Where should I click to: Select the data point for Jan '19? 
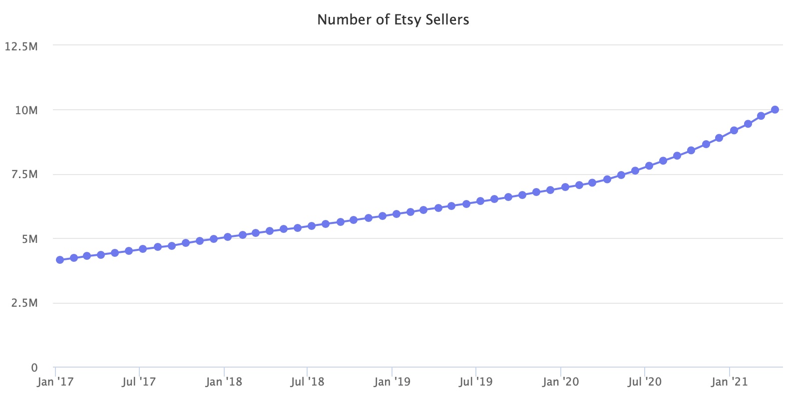(396, 214)
